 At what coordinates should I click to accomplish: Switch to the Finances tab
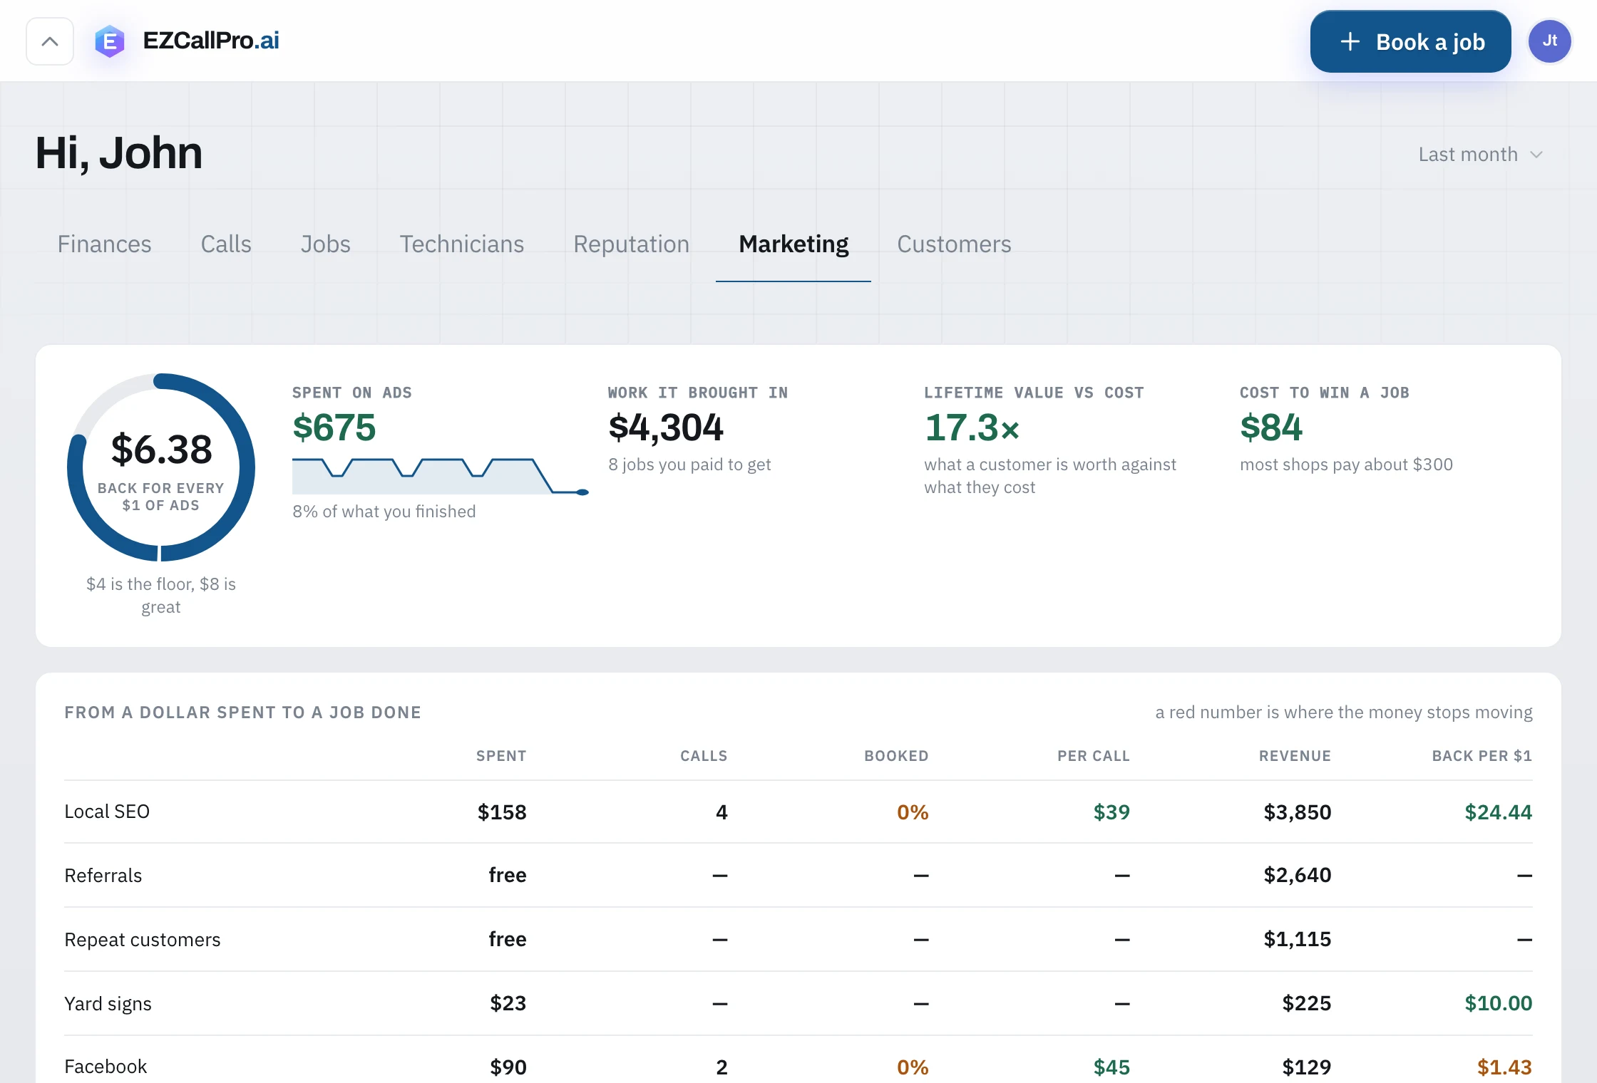[104, 244]
